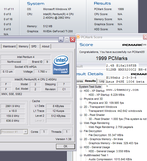Collapse the Web Page Rendering node
147x161 pixels.
pos(81,123)
